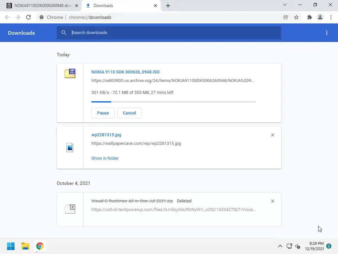Open the Downloads page three-dot menu
Viewport: 338px width, 254px height.
tap(327, 33)
